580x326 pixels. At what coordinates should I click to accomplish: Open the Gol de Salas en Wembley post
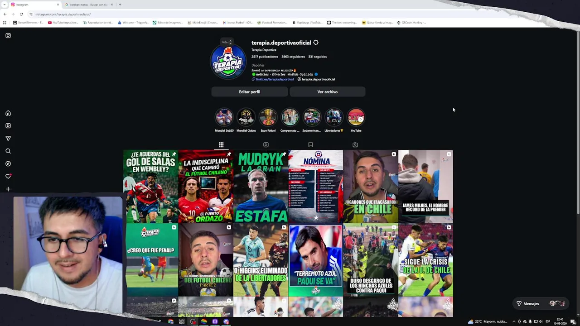pos(151,187)
